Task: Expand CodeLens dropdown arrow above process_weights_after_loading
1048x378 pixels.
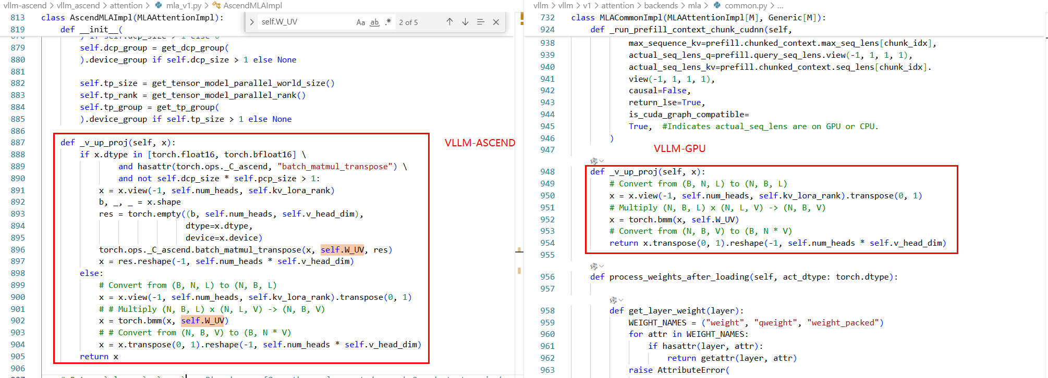Action: (x=601, y=266)
